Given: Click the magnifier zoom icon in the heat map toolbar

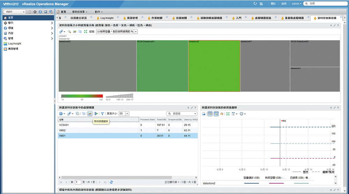Looking at the screenshot, I should (69, 32).
